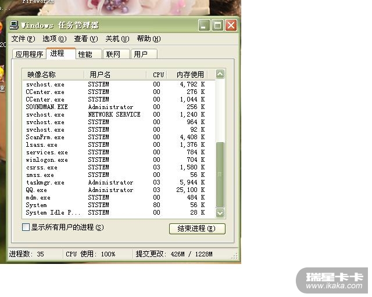The height and width of the screenshot is (297, 372).
Task: Select svchost.exe using 4,792 K
Action: 119,85
